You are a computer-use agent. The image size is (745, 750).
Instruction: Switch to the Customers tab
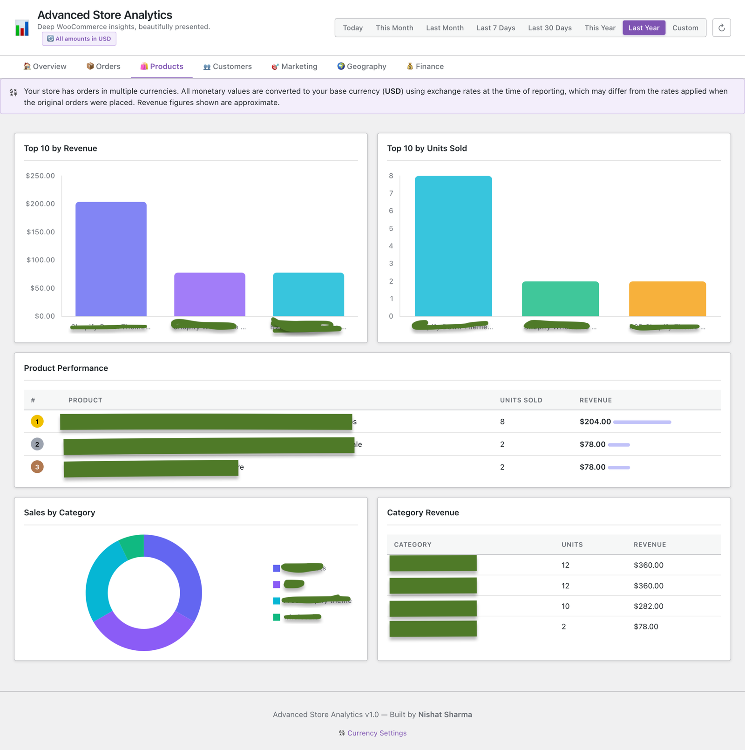(228, 66)
